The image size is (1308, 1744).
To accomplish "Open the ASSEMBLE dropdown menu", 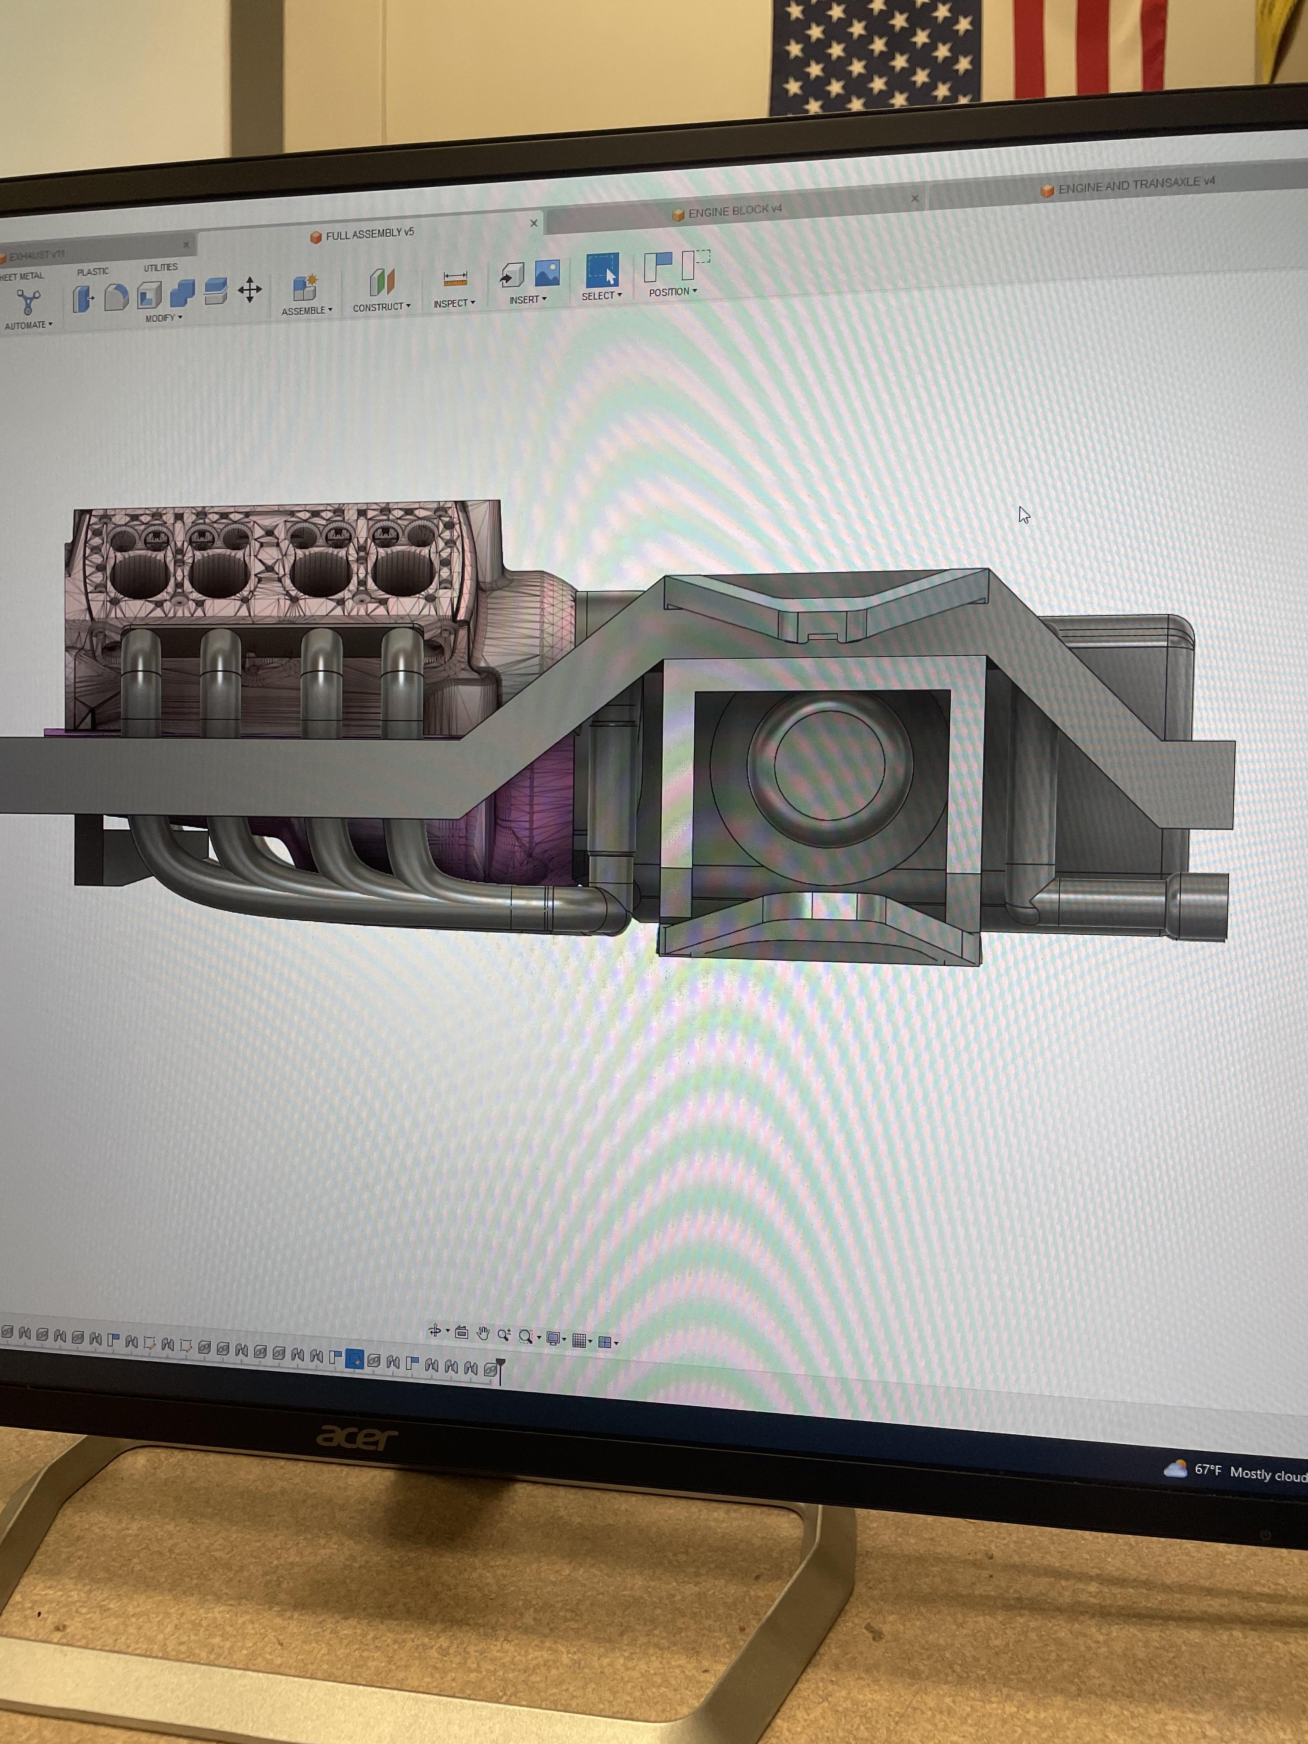I will pos(307,311).
